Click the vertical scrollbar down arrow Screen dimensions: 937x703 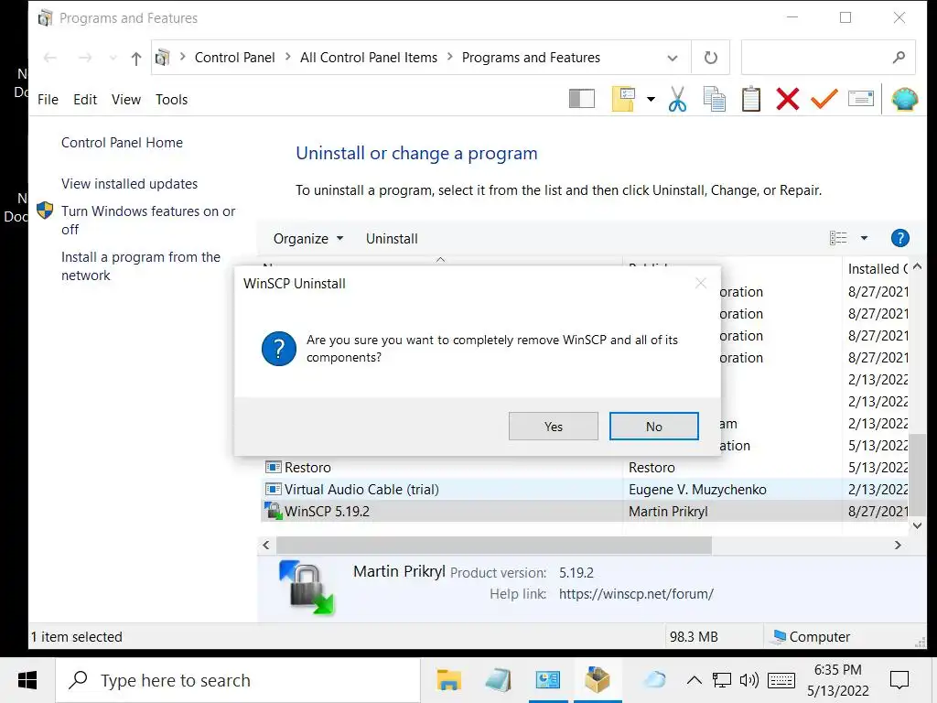click(x=918, y=525)
